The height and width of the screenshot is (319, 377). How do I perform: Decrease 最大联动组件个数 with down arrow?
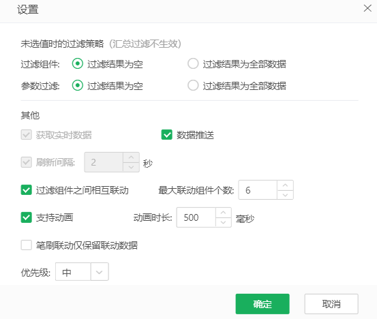point(285,195)
